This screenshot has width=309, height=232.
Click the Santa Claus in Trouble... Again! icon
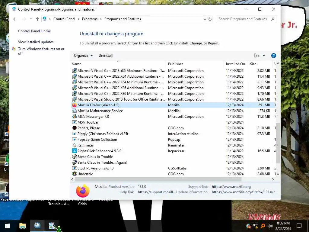(x=74, y=162)
